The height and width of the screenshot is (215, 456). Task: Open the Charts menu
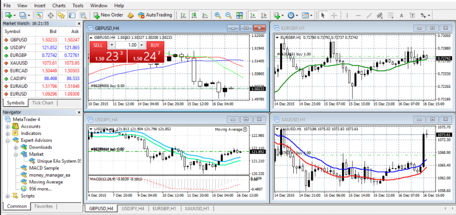[x=59, y=5]
